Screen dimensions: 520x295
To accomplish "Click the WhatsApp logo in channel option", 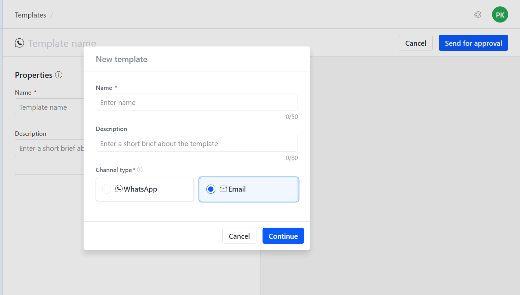I will 119,189.
